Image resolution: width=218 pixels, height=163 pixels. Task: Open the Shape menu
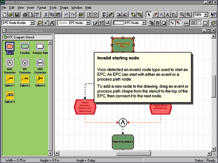pos(64,8)
